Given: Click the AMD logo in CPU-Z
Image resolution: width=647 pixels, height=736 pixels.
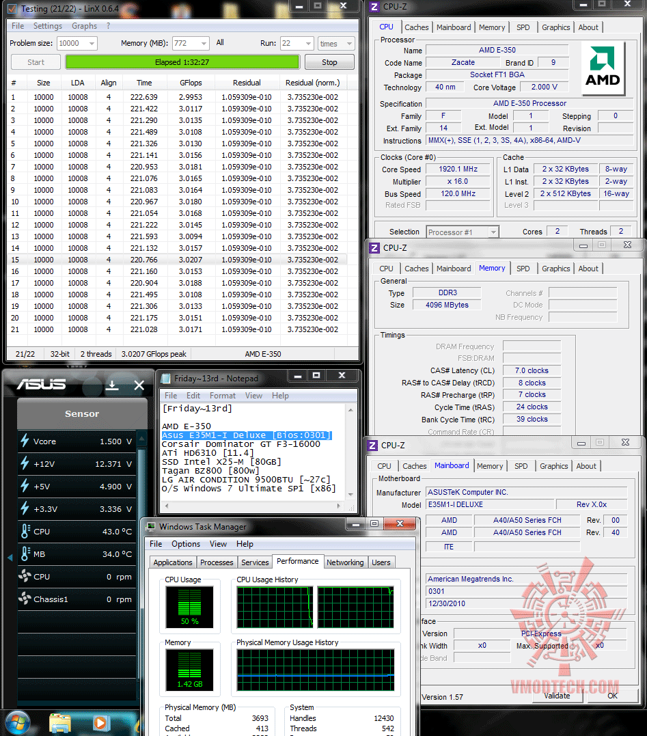Looking at the screenshot, I should coord(603,68).
